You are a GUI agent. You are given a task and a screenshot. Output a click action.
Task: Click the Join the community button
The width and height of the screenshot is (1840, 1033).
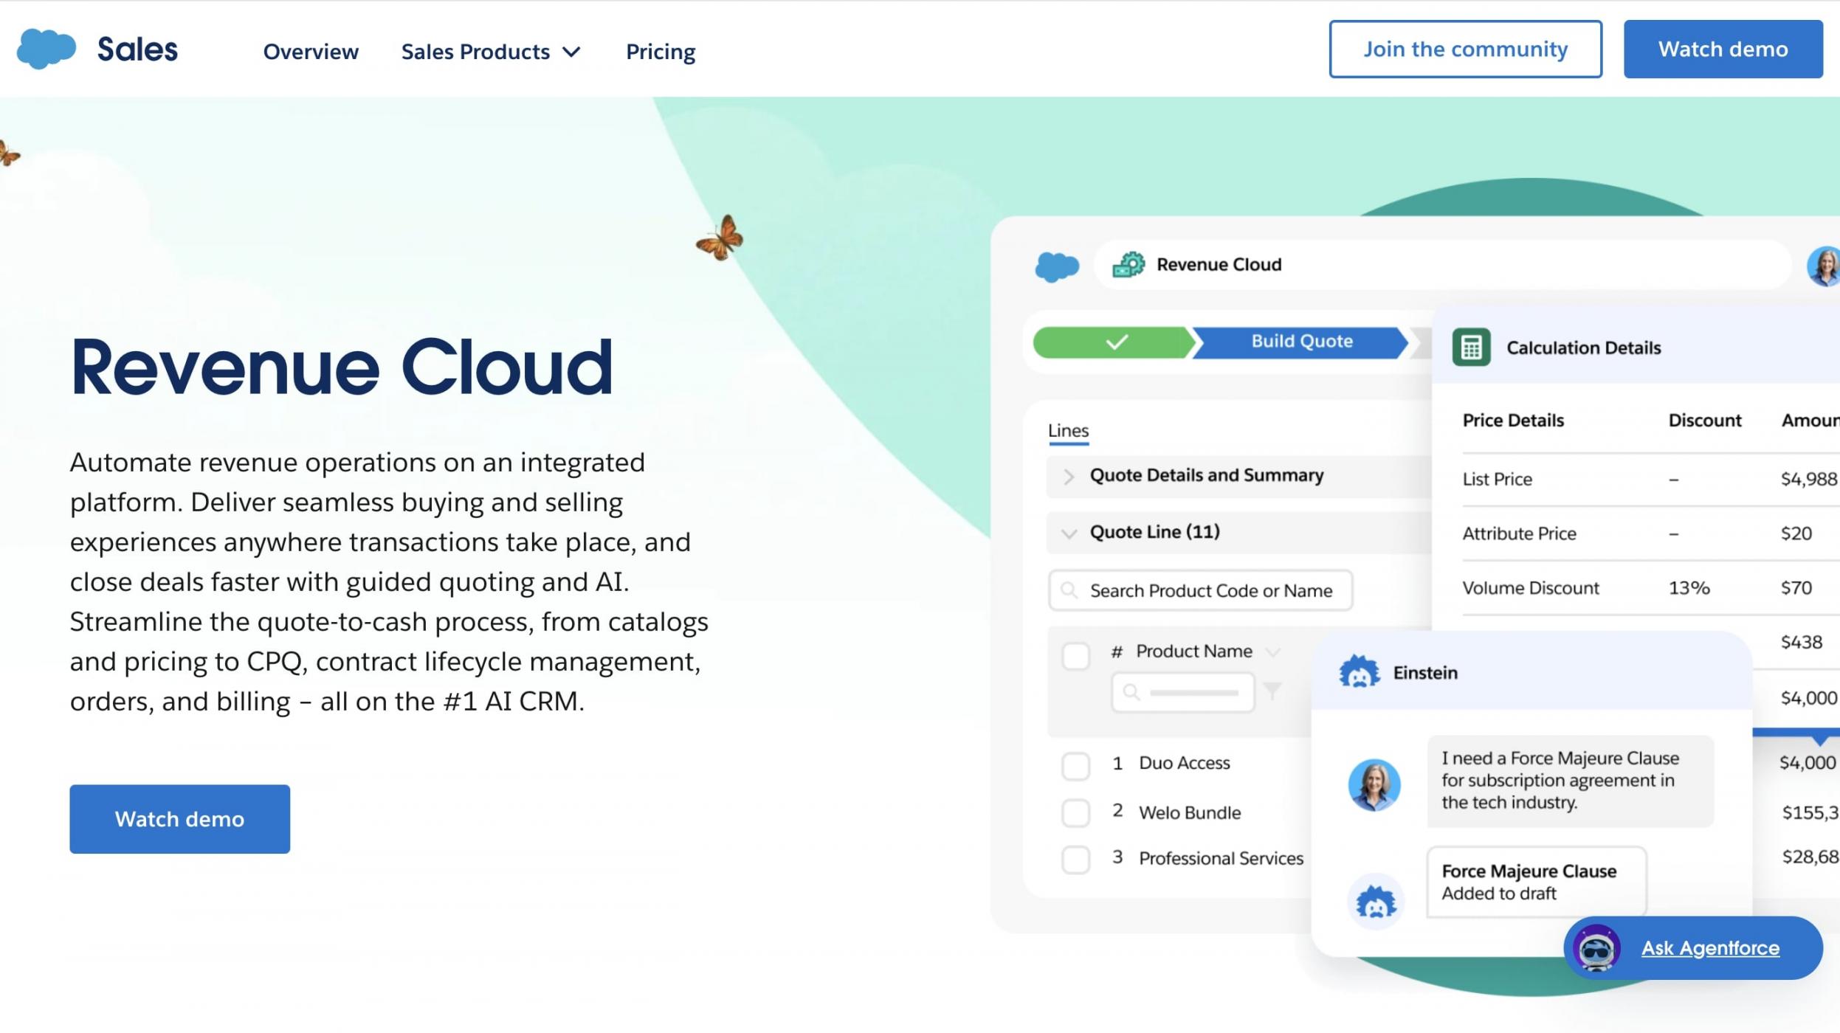[x=1465, y=49]
